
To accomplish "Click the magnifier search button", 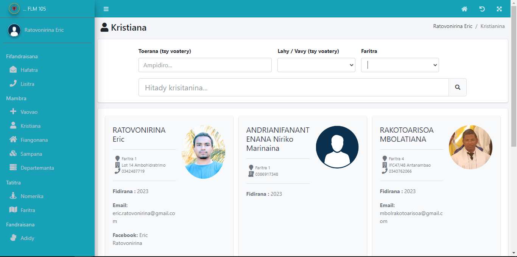I will [457, 87].
